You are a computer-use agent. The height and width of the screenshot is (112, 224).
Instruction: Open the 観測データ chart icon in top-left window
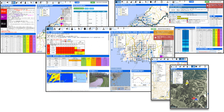(59, 3)
